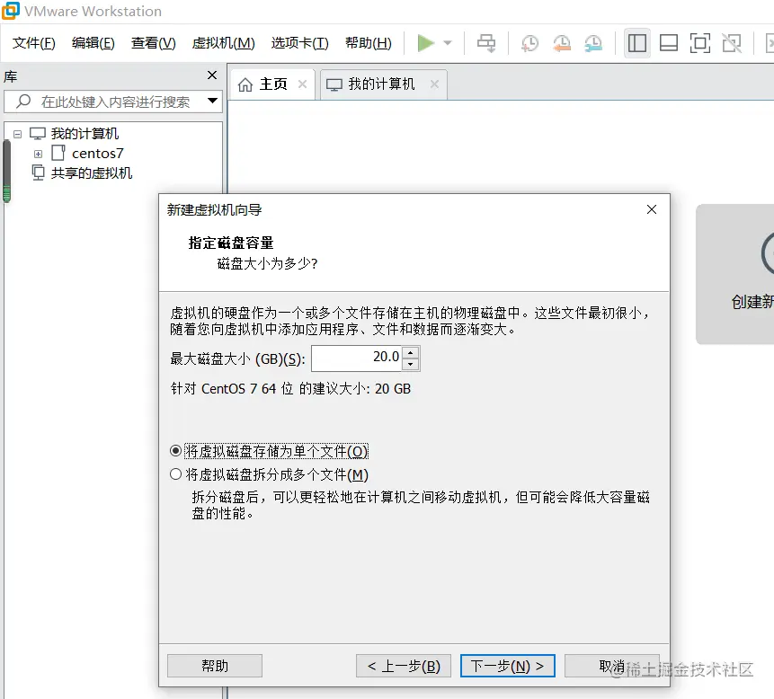Click the library panel vertical scrollbar

[7, 172]
